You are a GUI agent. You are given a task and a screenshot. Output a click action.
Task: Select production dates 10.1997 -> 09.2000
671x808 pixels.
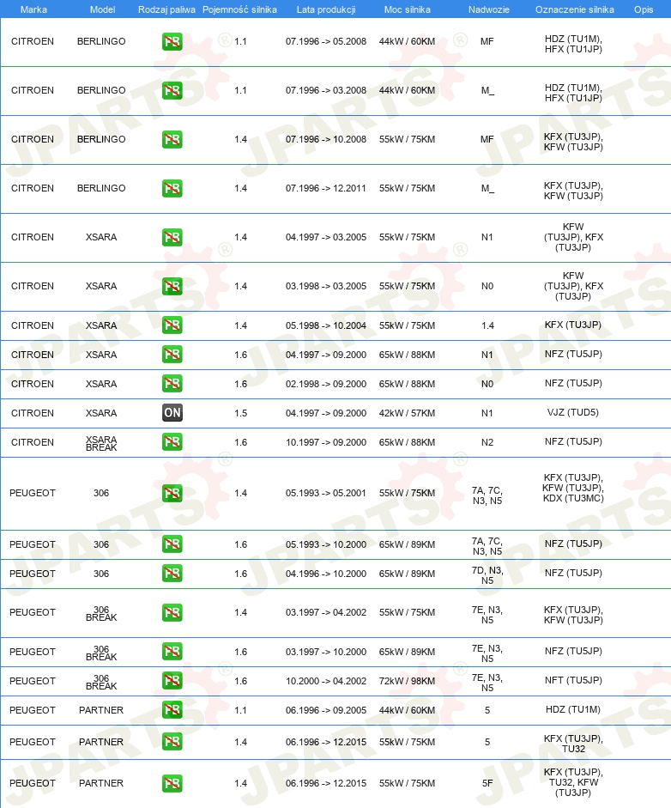point(326,442)
